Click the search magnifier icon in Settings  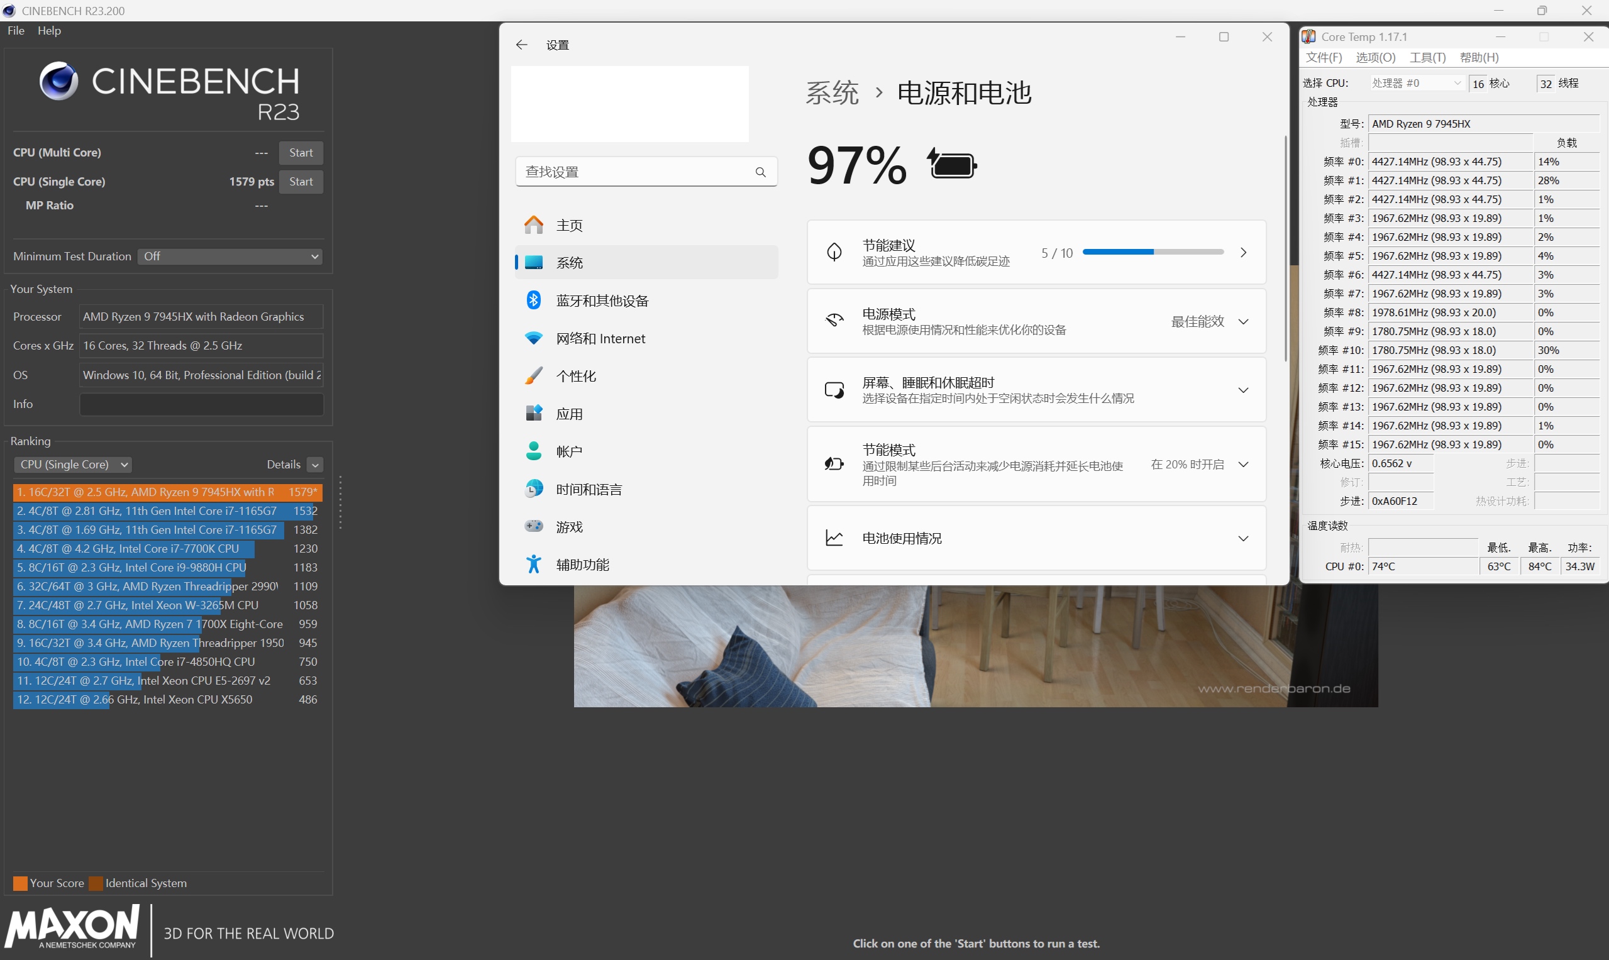pos(760,172)
